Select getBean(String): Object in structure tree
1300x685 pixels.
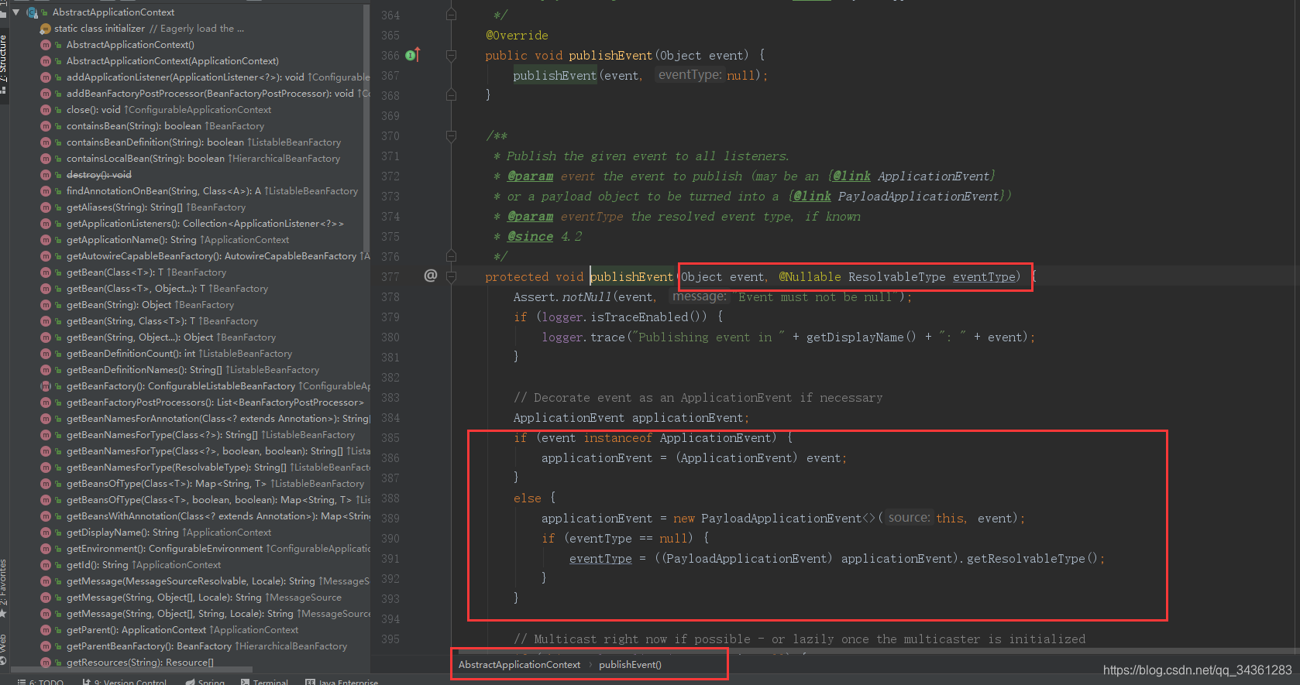coord(150,305)
